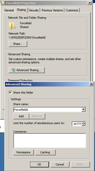Click into the Comments text box
Viewport: 95px width, 171px height.
click(x=50, y=140)
